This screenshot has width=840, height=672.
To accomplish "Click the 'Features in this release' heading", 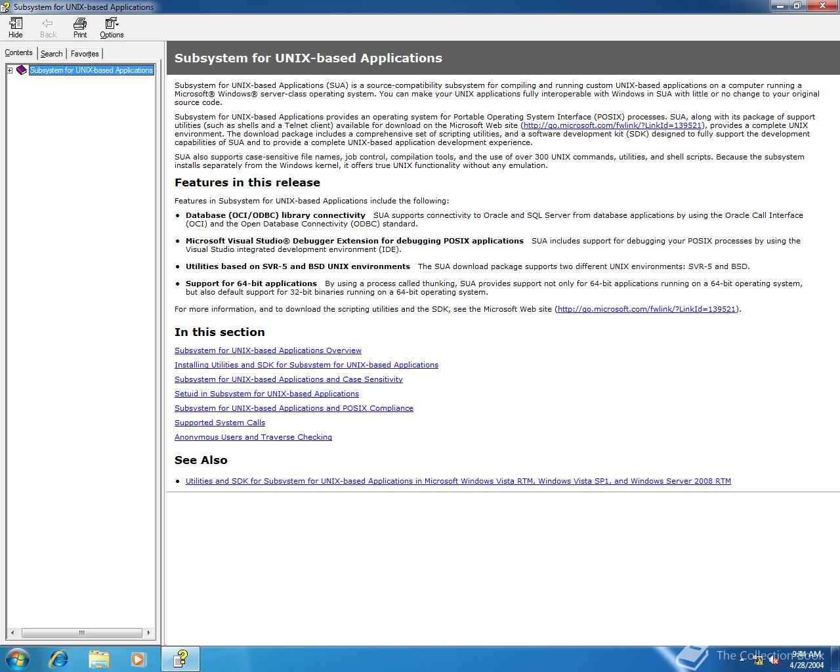I will click(247, 182).
